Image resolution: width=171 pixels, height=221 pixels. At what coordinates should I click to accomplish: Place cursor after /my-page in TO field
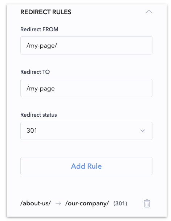[x=55, y=89]
